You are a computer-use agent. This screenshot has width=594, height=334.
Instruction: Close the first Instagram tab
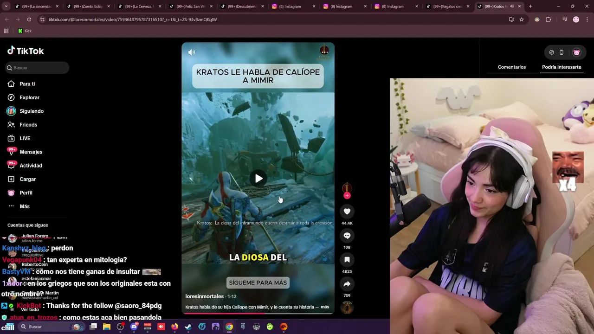[x=314, y=6]
